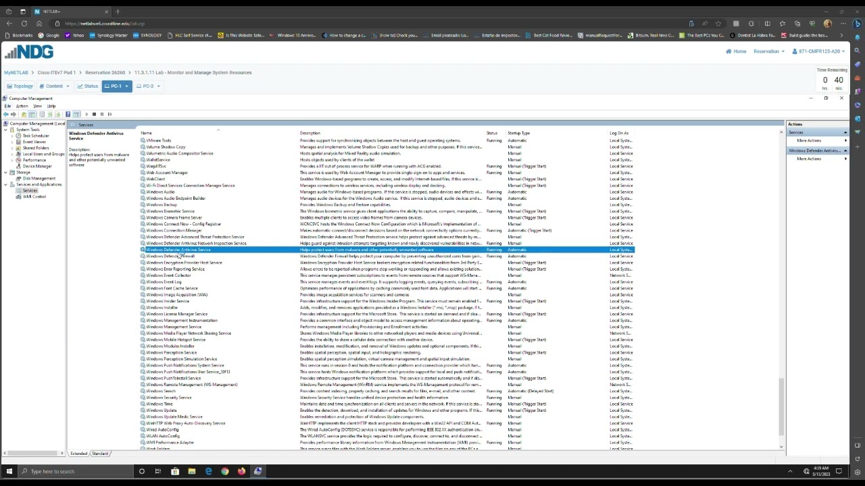The image size is (865, 486).
Task: Click the Forward arrow in Computer Management toolbar
Action: tap(14, 114)
